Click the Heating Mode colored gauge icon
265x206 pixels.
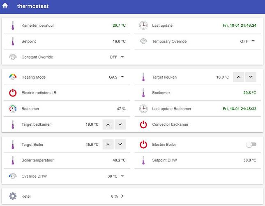pos(13,77)
